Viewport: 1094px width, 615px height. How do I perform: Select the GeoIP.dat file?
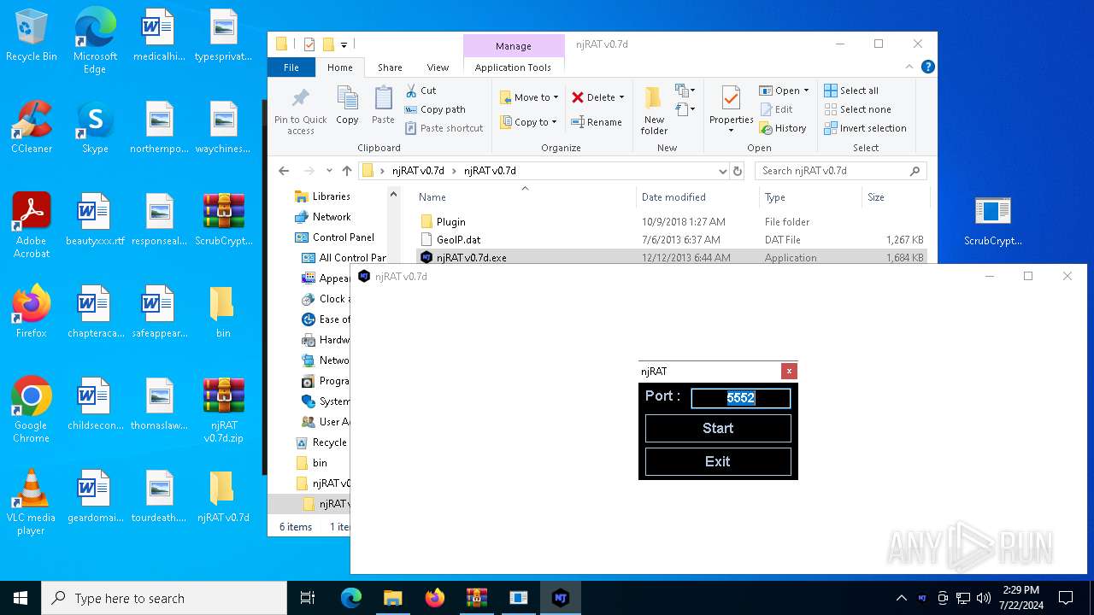tap(671, 240)
